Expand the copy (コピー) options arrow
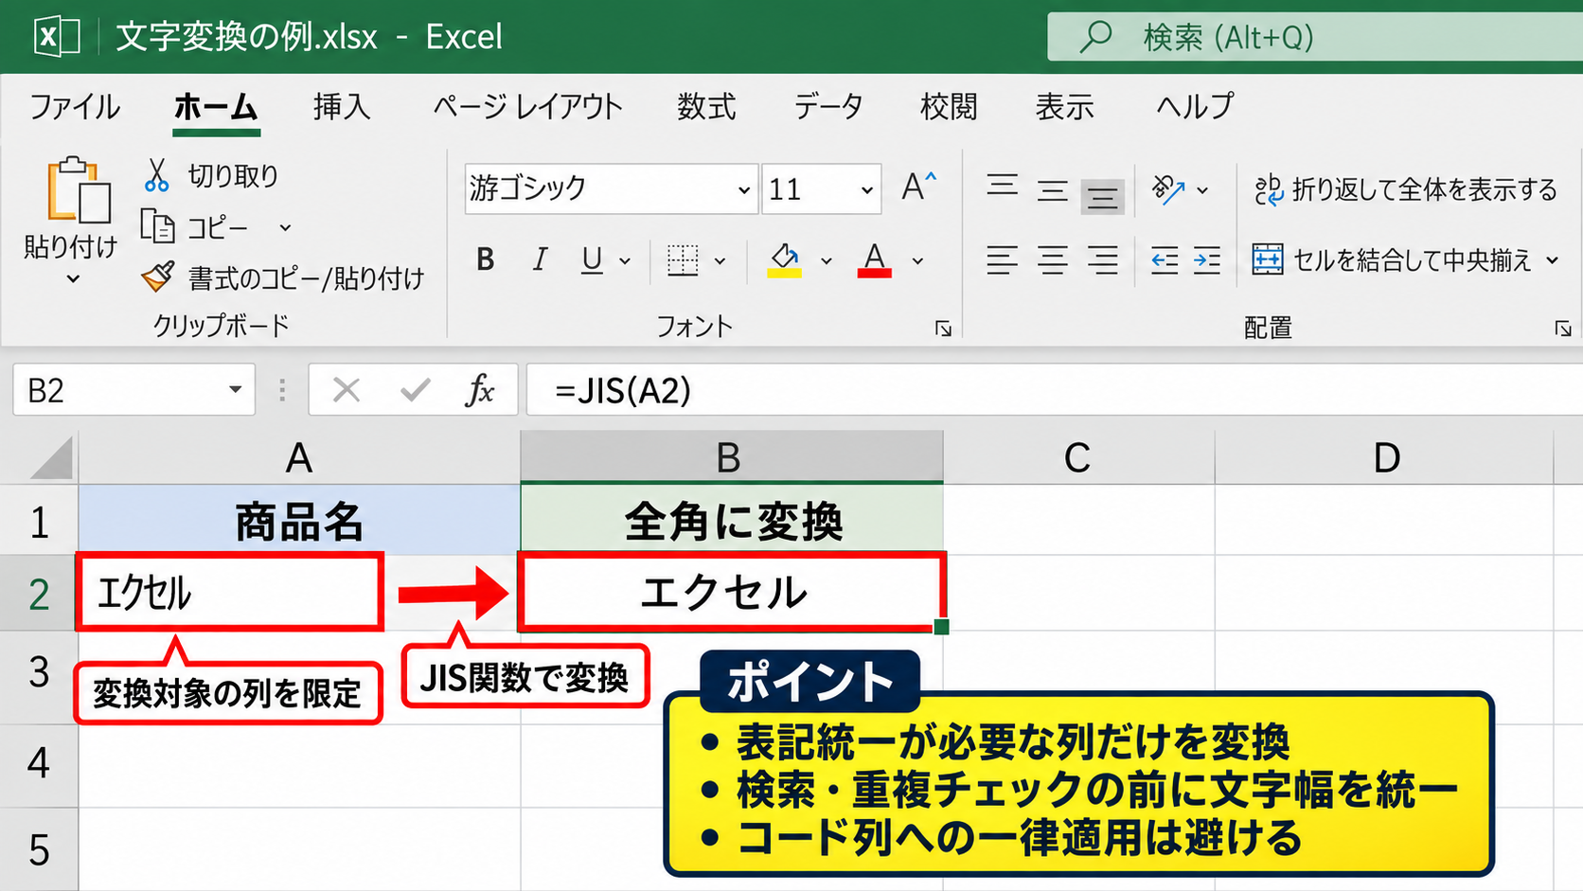 click(x=285, y=227)
